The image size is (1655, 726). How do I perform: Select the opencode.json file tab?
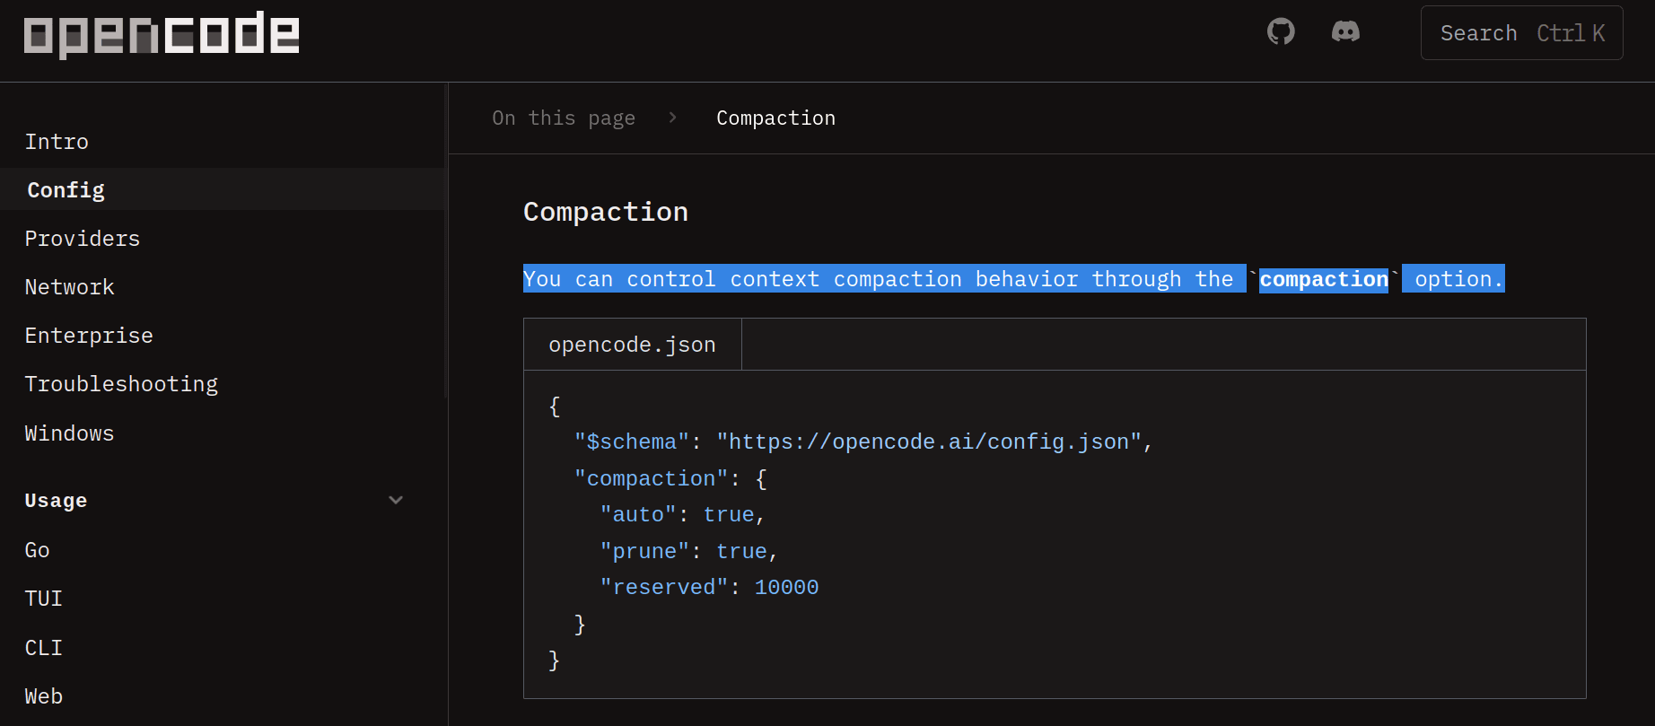tap(632, 345)
